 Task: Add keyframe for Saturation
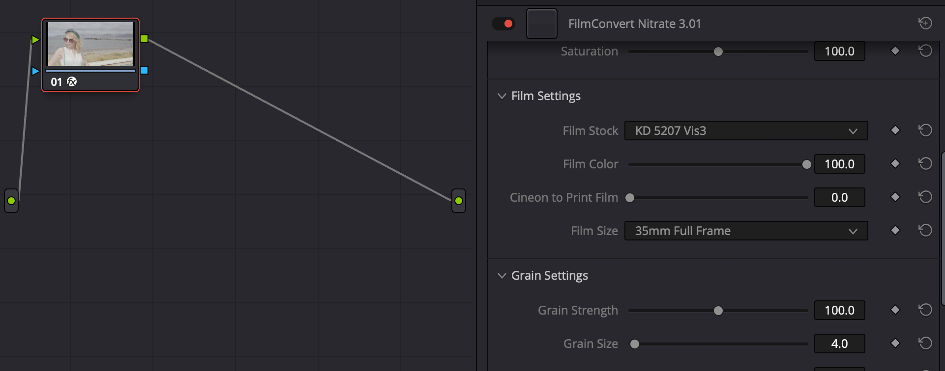click(x=895, y=51)
